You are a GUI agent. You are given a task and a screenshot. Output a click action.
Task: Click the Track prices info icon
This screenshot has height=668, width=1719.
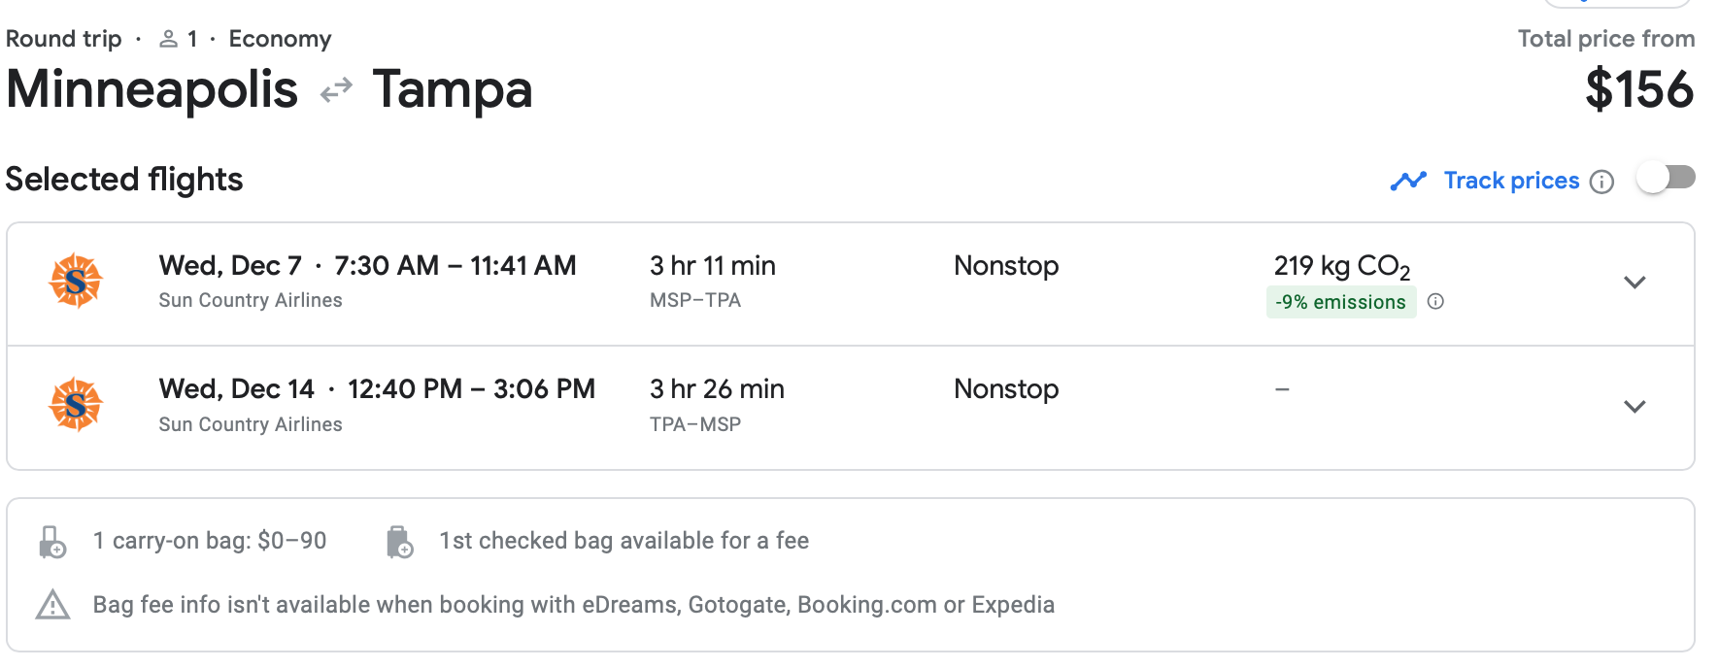pos(1601,182)
